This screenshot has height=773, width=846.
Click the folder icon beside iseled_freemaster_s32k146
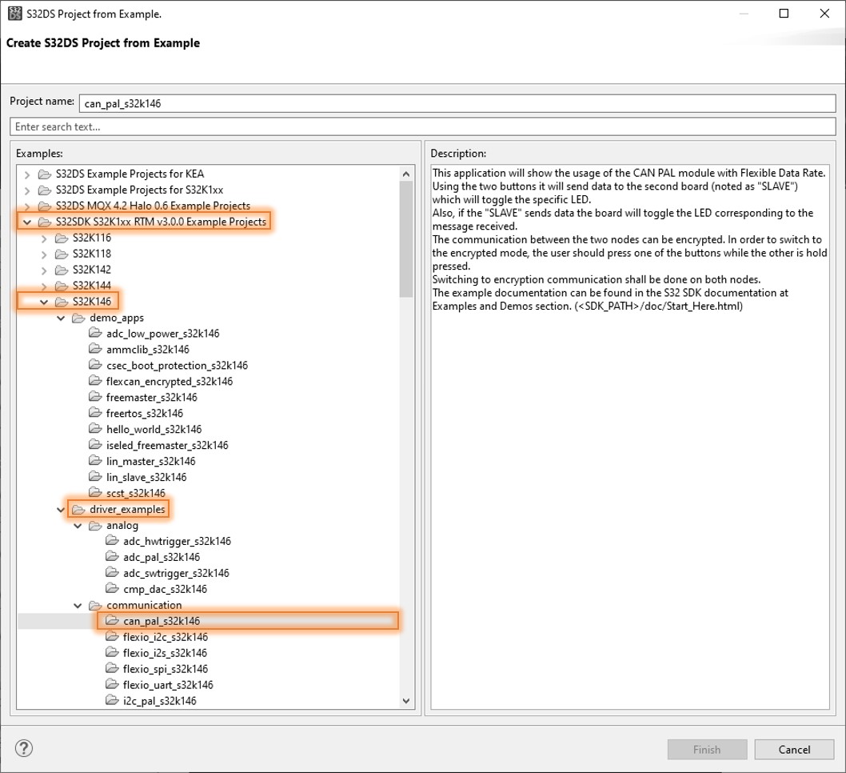[96, 445]
